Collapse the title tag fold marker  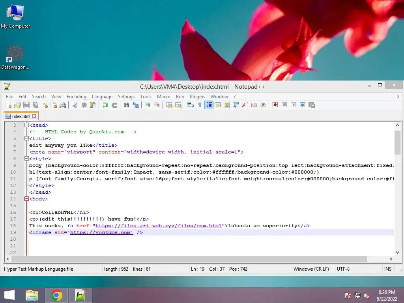tap(26, 138)
